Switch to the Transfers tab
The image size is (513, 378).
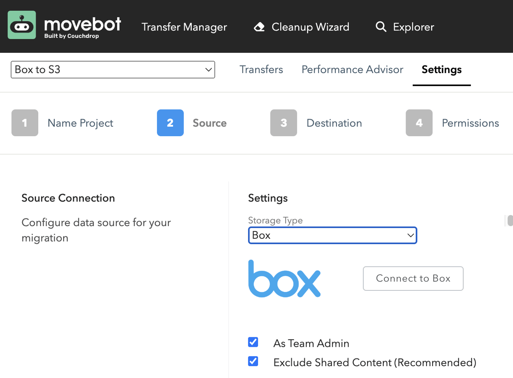(261, 69)
